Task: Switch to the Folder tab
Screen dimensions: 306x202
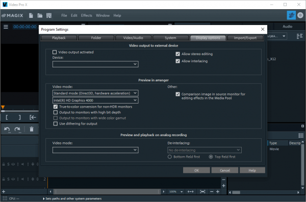Action: [96, 38]
